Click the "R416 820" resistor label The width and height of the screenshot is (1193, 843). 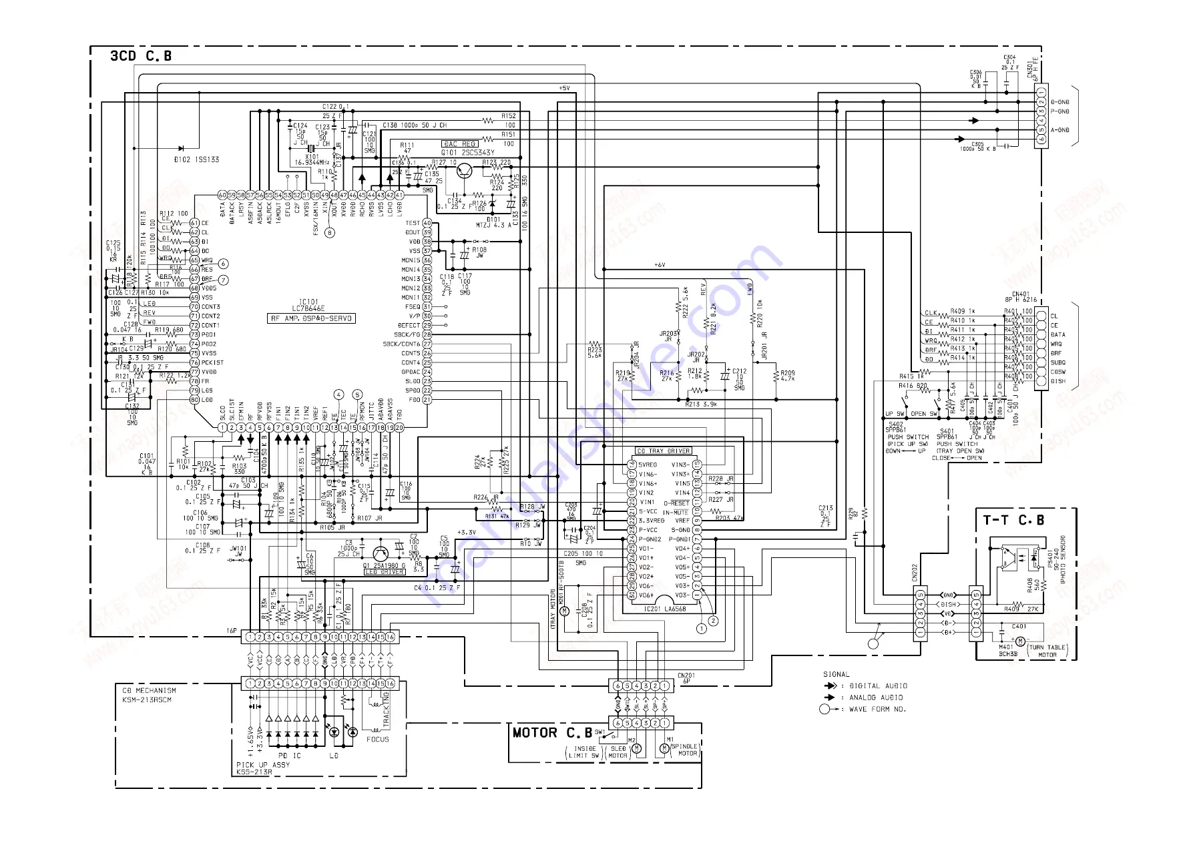pyautogui.click(x=913, y=386)
